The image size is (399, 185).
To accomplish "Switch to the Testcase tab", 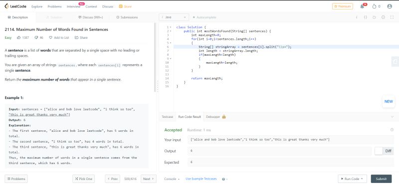I will [168, 117].
